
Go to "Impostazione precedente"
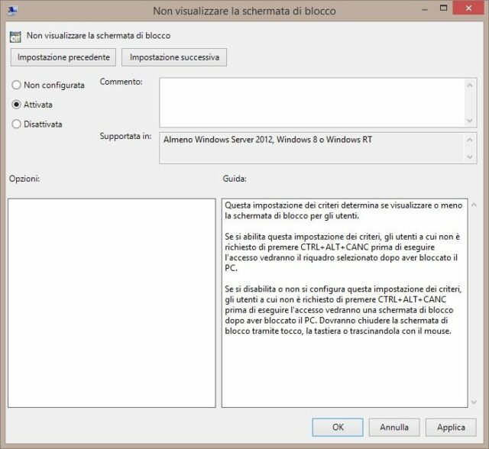[64, 57]
